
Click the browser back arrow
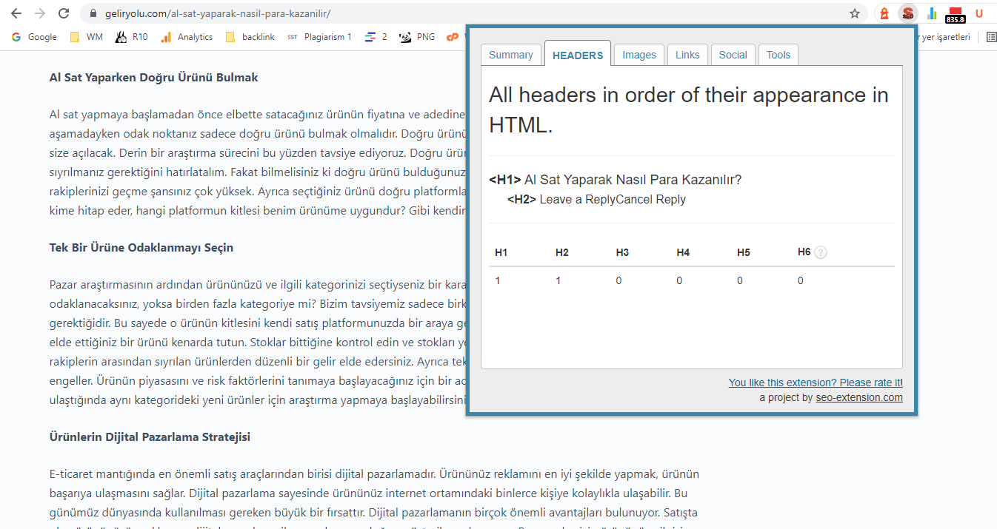[x=16, y=13]
